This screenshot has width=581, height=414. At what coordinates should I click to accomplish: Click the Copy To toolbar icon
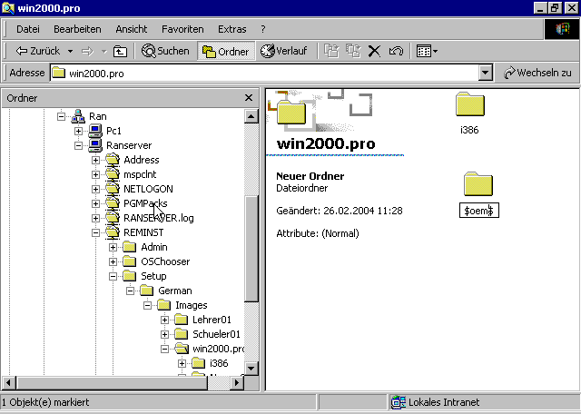pyautogui.click(x=353, y=51)
